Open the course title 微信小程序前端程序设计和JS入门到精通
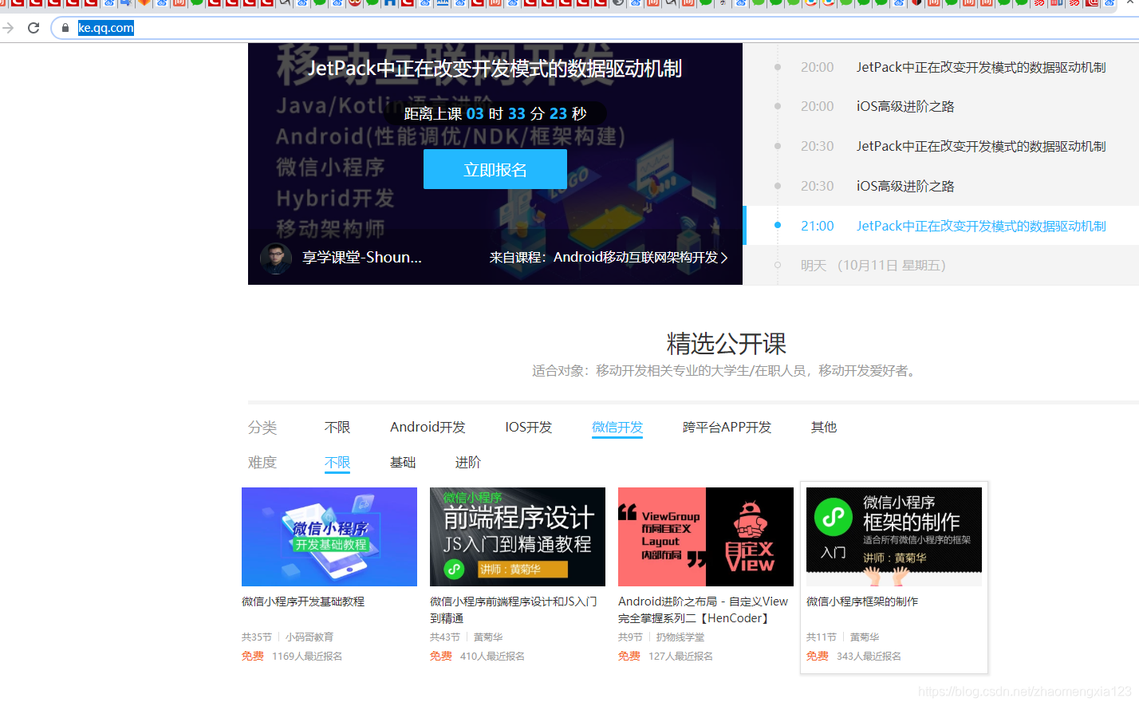The image size is (1139, 706). [514, 609]
